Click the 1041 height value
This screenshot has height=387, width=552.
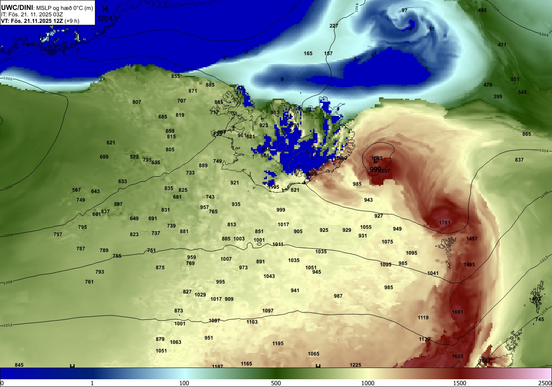coord(433,273)
